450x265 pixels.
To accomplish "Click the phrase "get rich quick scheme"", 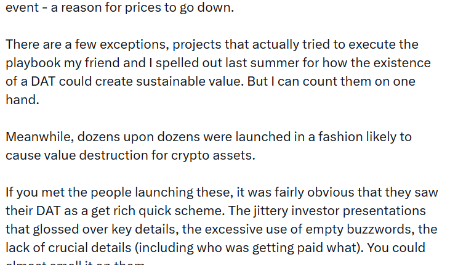I will [x=159, y=211].
